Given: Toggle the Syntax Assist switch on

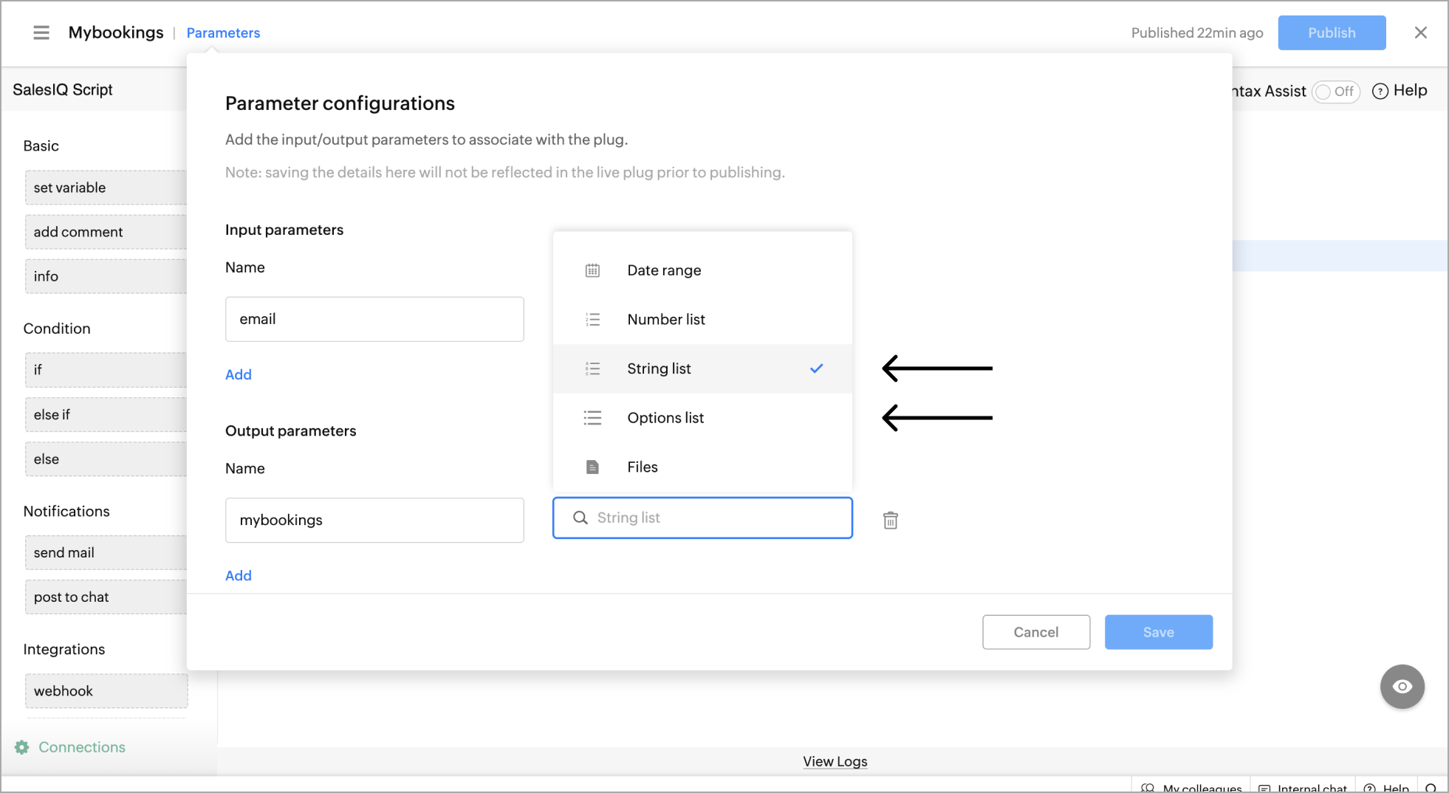Looking at the screenshot, I should pyautogui.click(x=1336, y=92).
